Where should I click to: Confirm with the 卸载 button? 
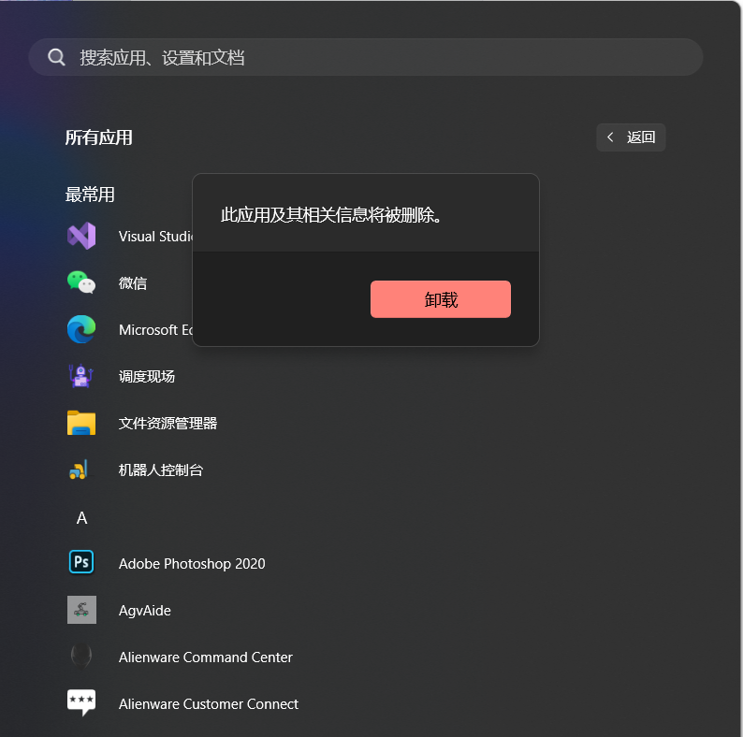(441, 299)
